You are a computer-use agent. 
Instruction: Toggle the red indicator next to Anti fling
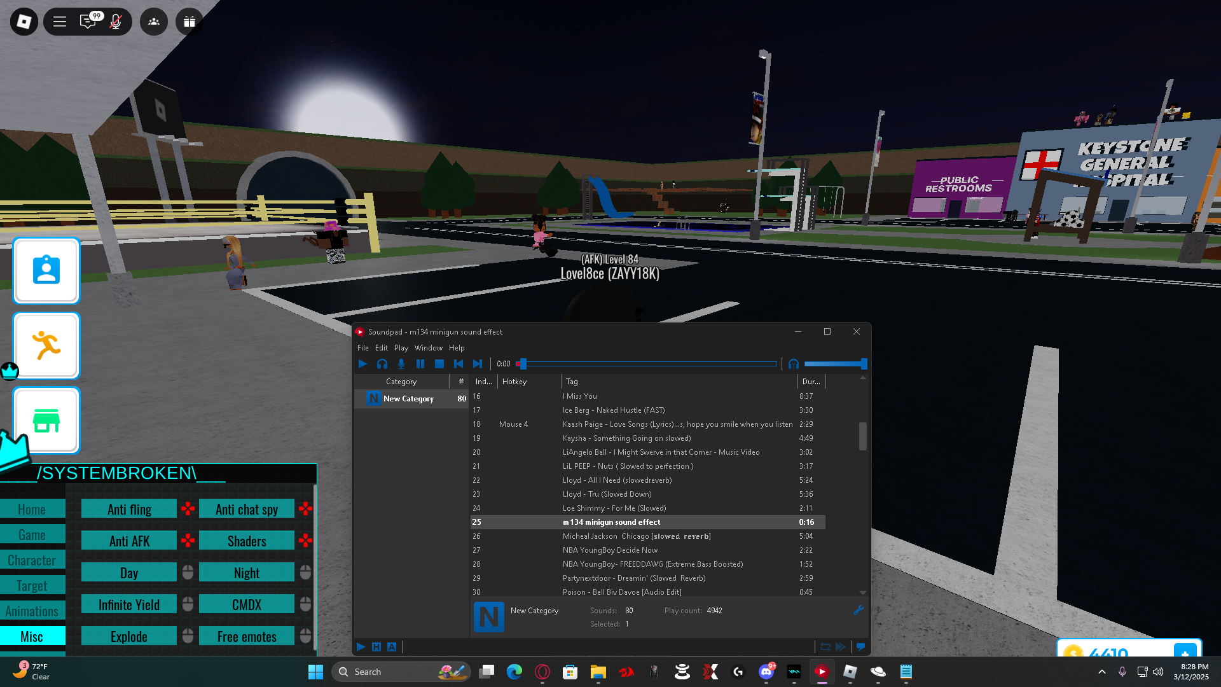tap(188, 508)
